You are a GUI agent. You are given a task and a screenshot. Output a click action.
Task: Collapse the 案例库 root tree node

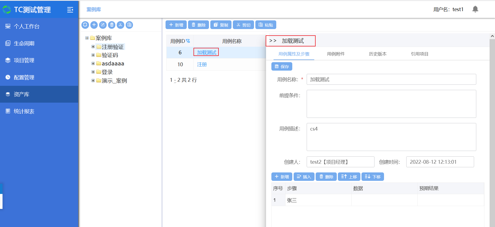87,38
